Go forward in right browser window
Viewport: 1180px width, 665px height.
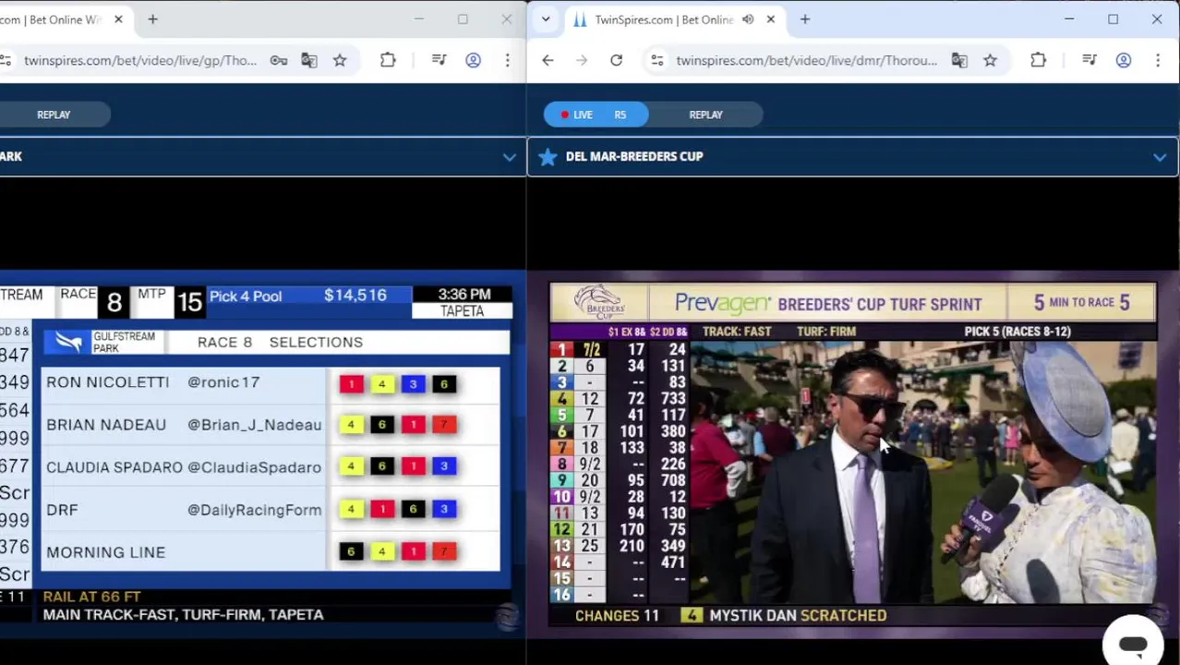582,61
